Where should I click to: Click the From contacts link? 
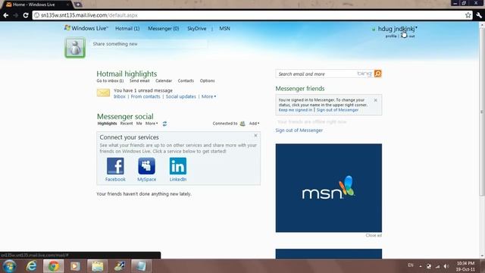(x=145, y=96)
